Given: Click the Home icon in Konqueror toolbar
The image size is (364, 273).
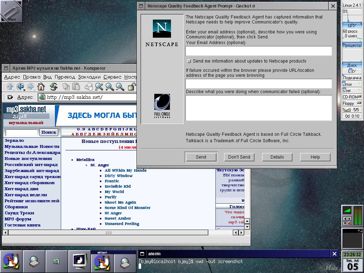Looking at the screenshot, I should pos(41,86).
